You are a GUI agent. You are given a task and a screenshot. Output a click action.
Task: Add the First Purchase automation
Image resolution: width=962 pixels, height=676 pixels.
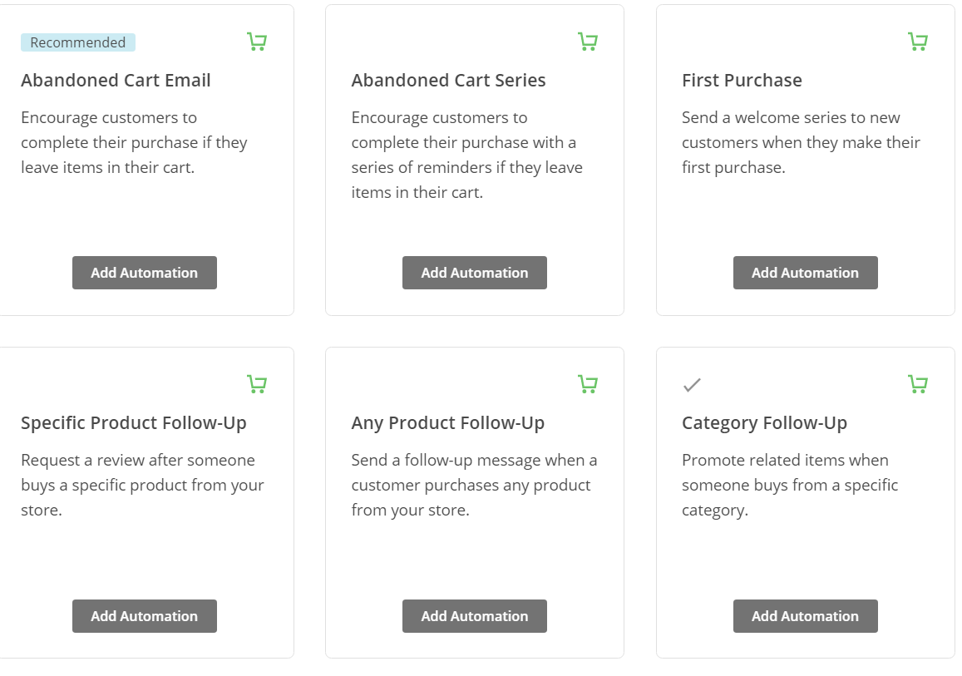pyautogui.click(x=805, y=273)
